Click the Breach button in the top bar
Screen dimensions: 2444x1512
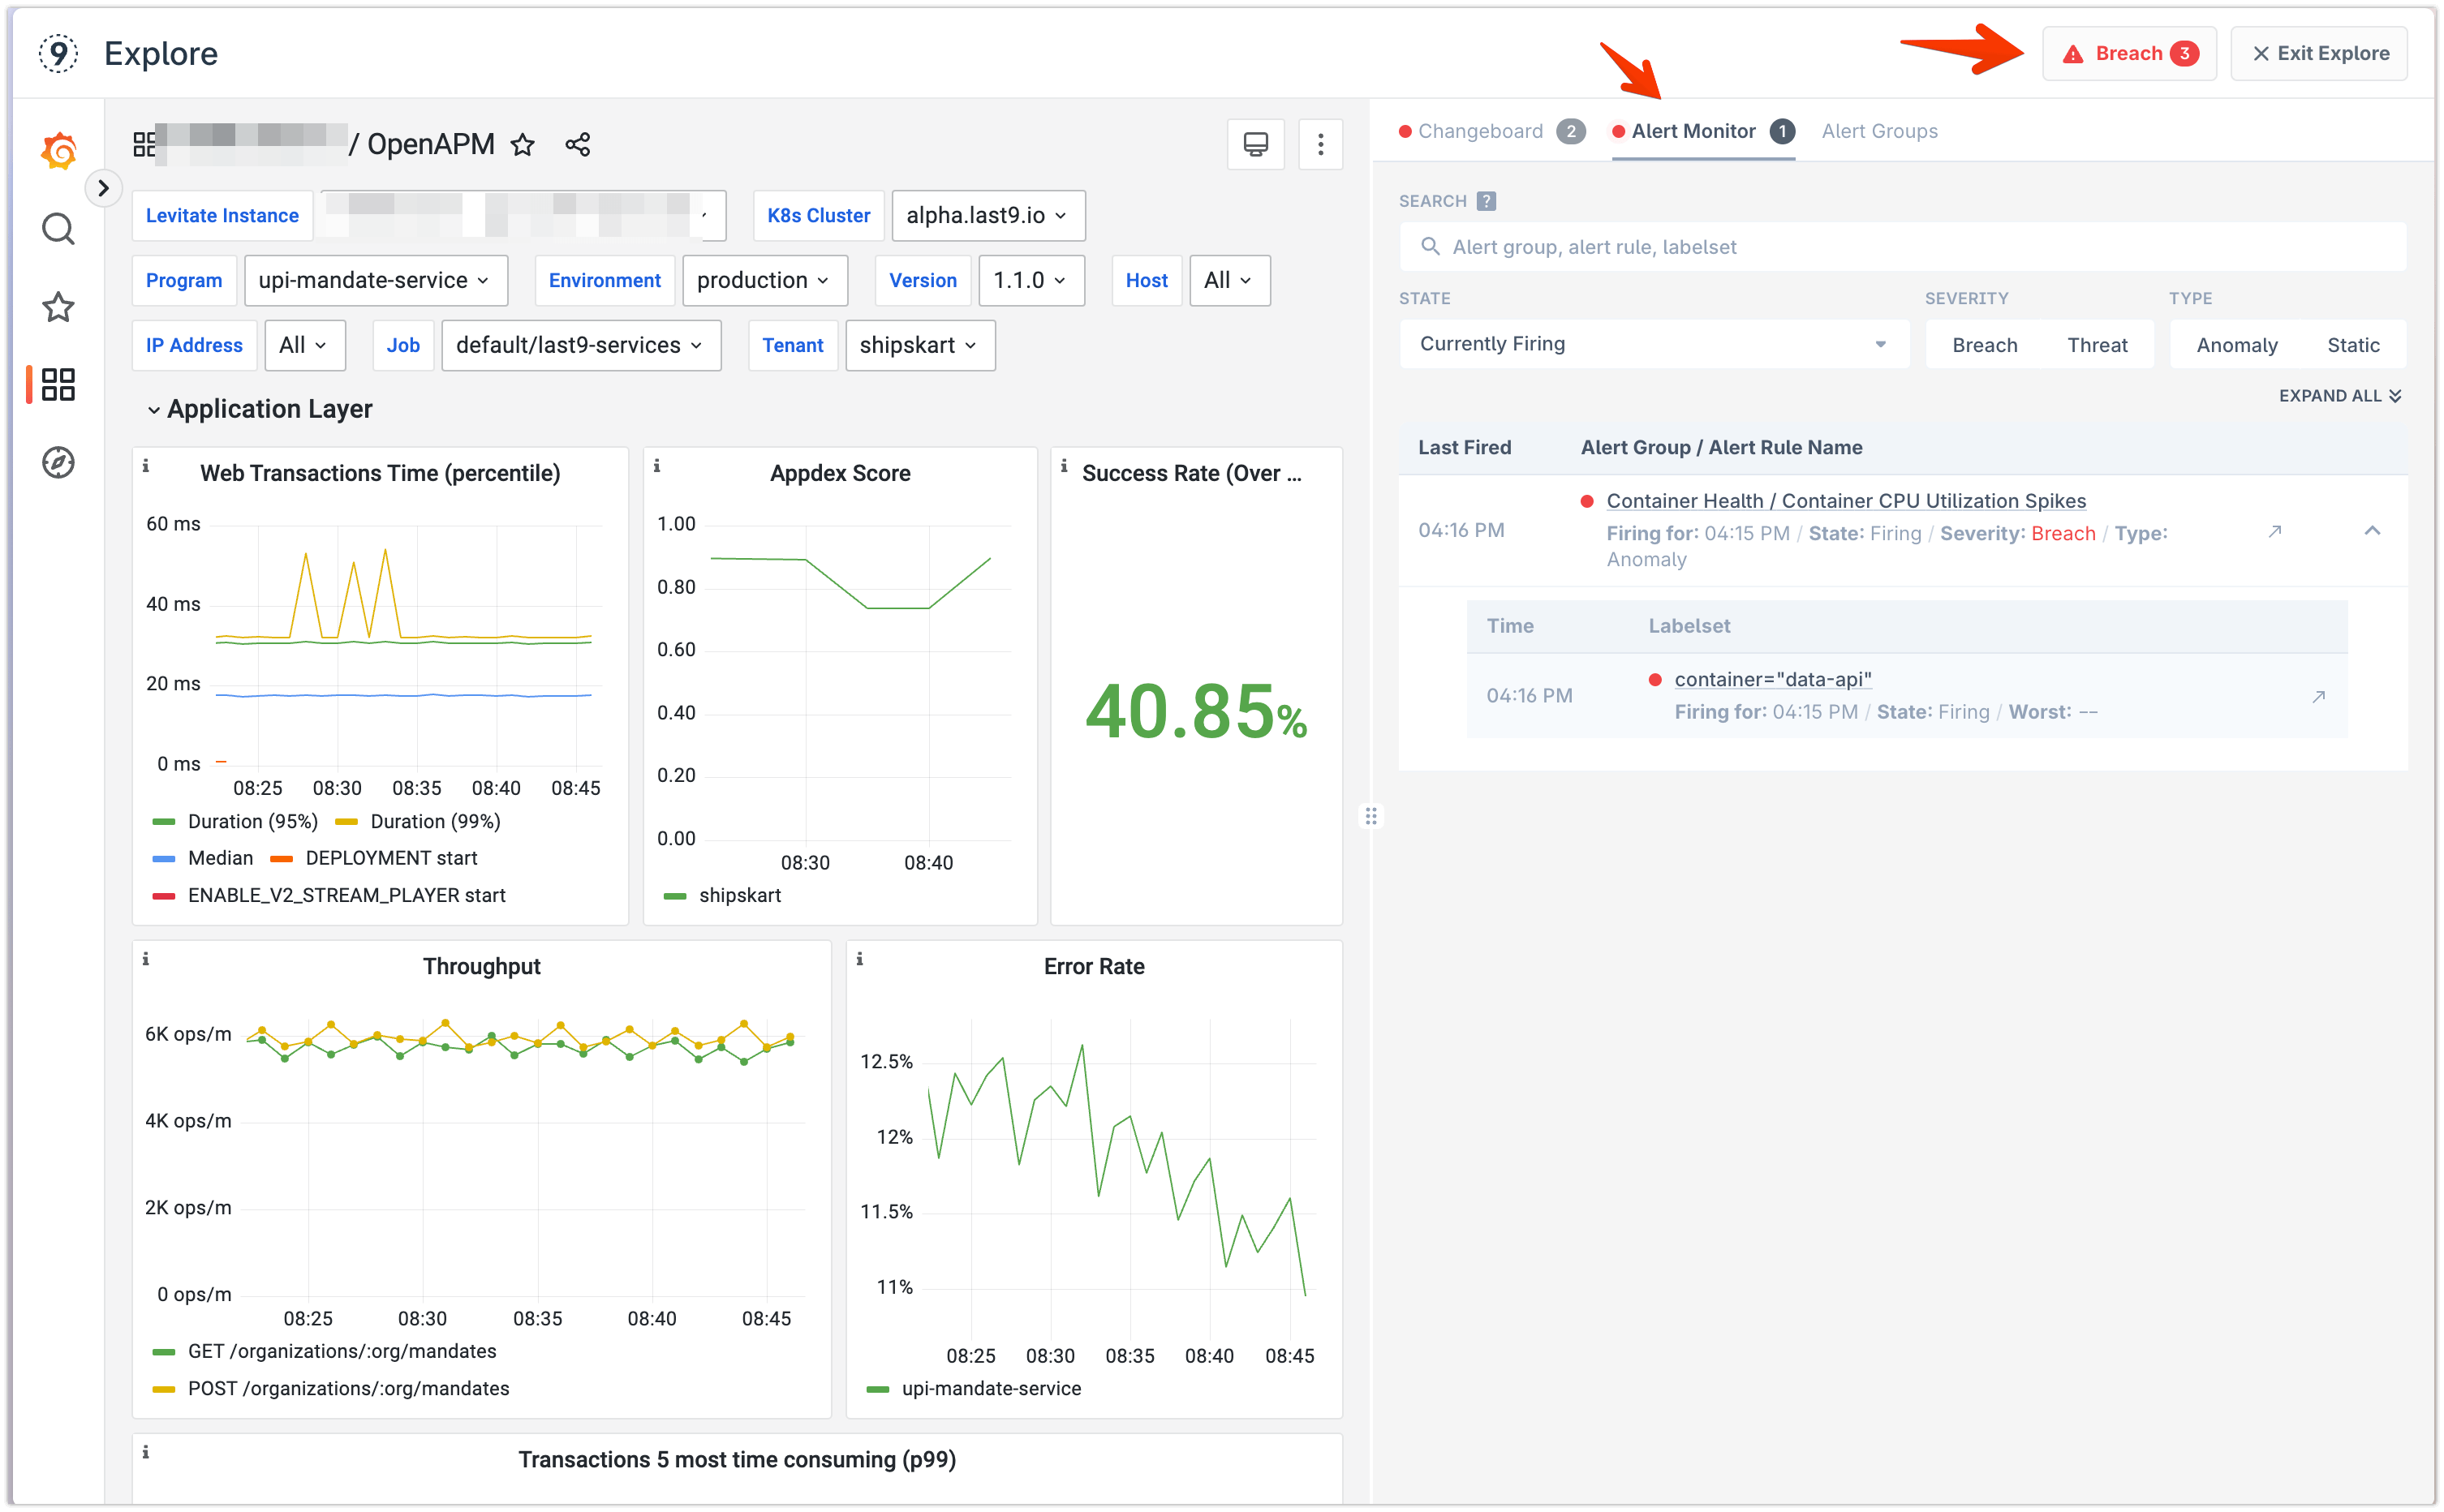point(2128,53)
